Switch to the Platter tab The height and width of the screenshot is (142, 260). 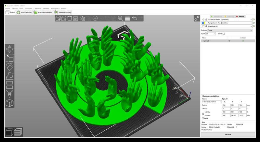click(10, 12)
